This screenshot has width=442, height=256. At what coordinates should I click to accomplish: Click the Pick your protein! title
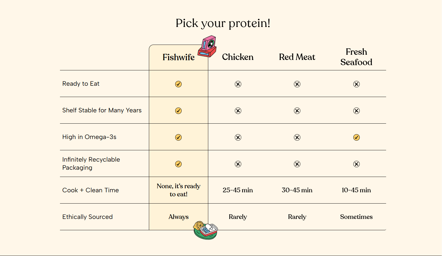223,23
